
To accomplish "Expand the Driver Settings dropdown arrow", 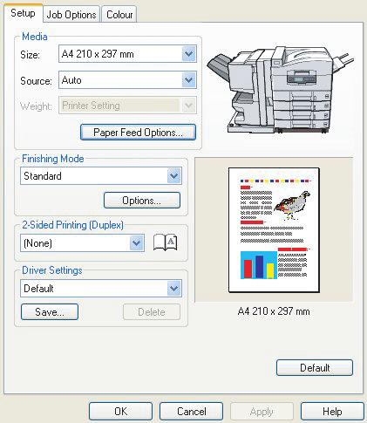I will coord(174,289).
